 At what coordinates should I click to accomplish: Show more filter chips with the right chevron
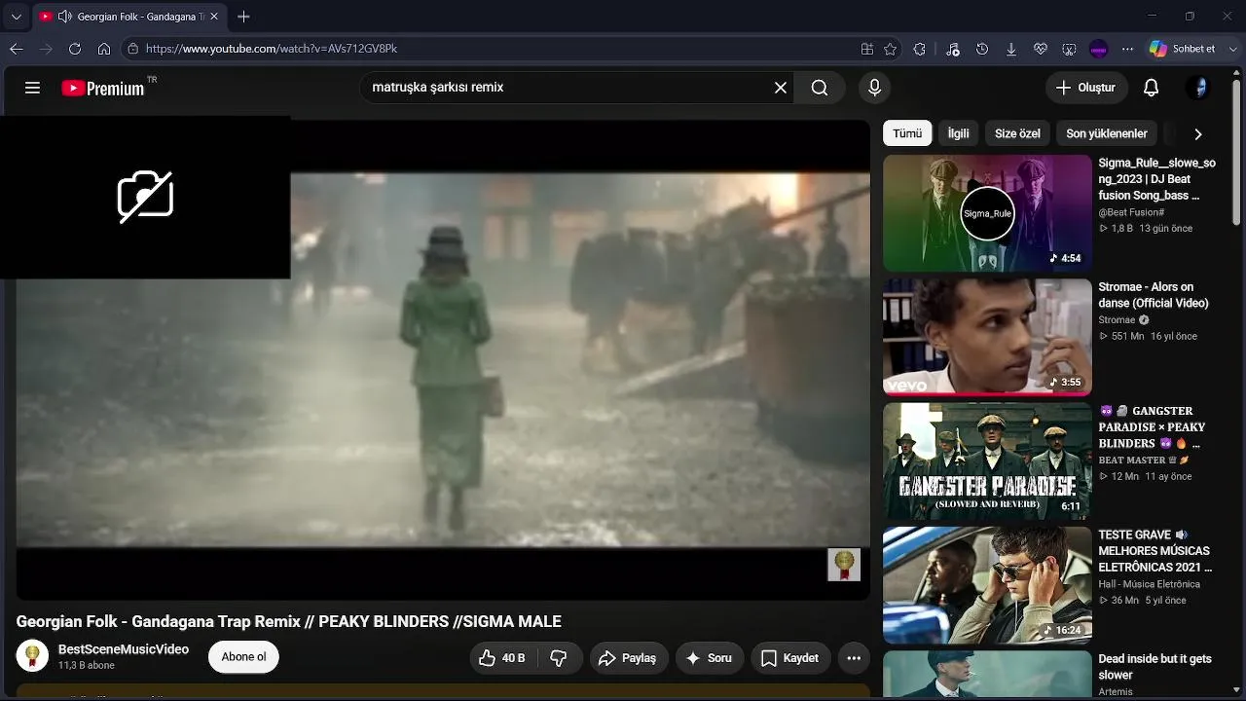pyautogui.click(x=1198, y=134)
